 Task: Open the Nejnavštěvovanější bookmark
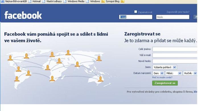coord(14,1)
